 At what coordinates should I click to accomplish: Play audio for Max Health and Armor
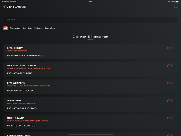tap(172, 65)
